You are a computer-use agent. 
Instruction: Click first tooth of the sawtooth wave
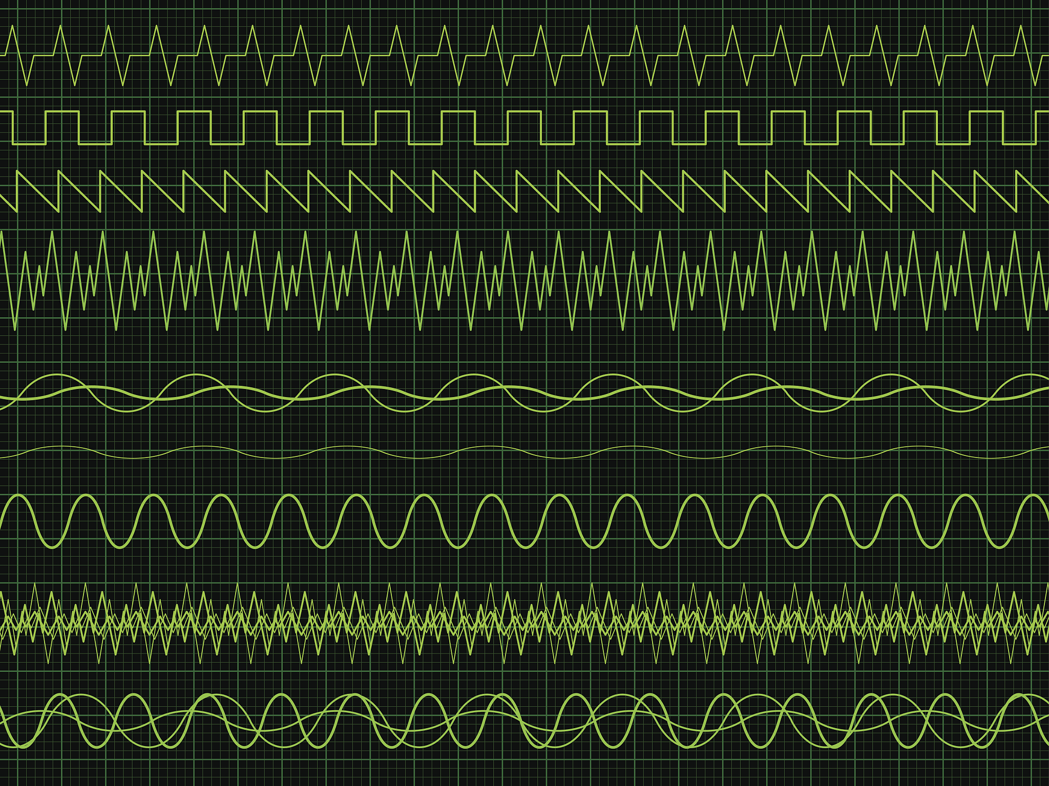click(38, 191)
